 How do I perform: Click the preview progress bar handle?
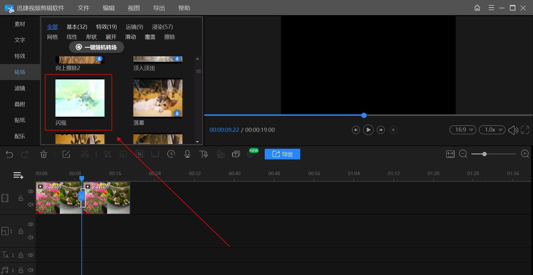click(x=364, y=115)
